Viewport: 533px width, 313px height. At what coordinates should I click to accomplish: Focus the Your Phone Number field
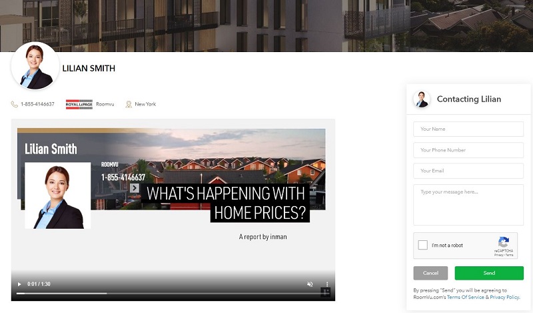point(468,150)
